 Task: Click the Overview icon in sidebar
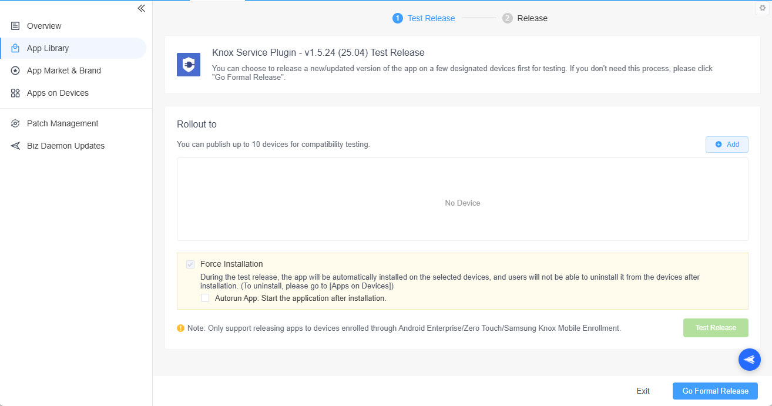tap(15, 26)
